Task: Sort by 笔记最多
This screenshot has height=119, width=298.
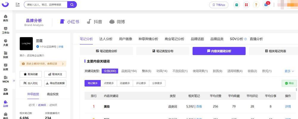Action: pos(93,83)
